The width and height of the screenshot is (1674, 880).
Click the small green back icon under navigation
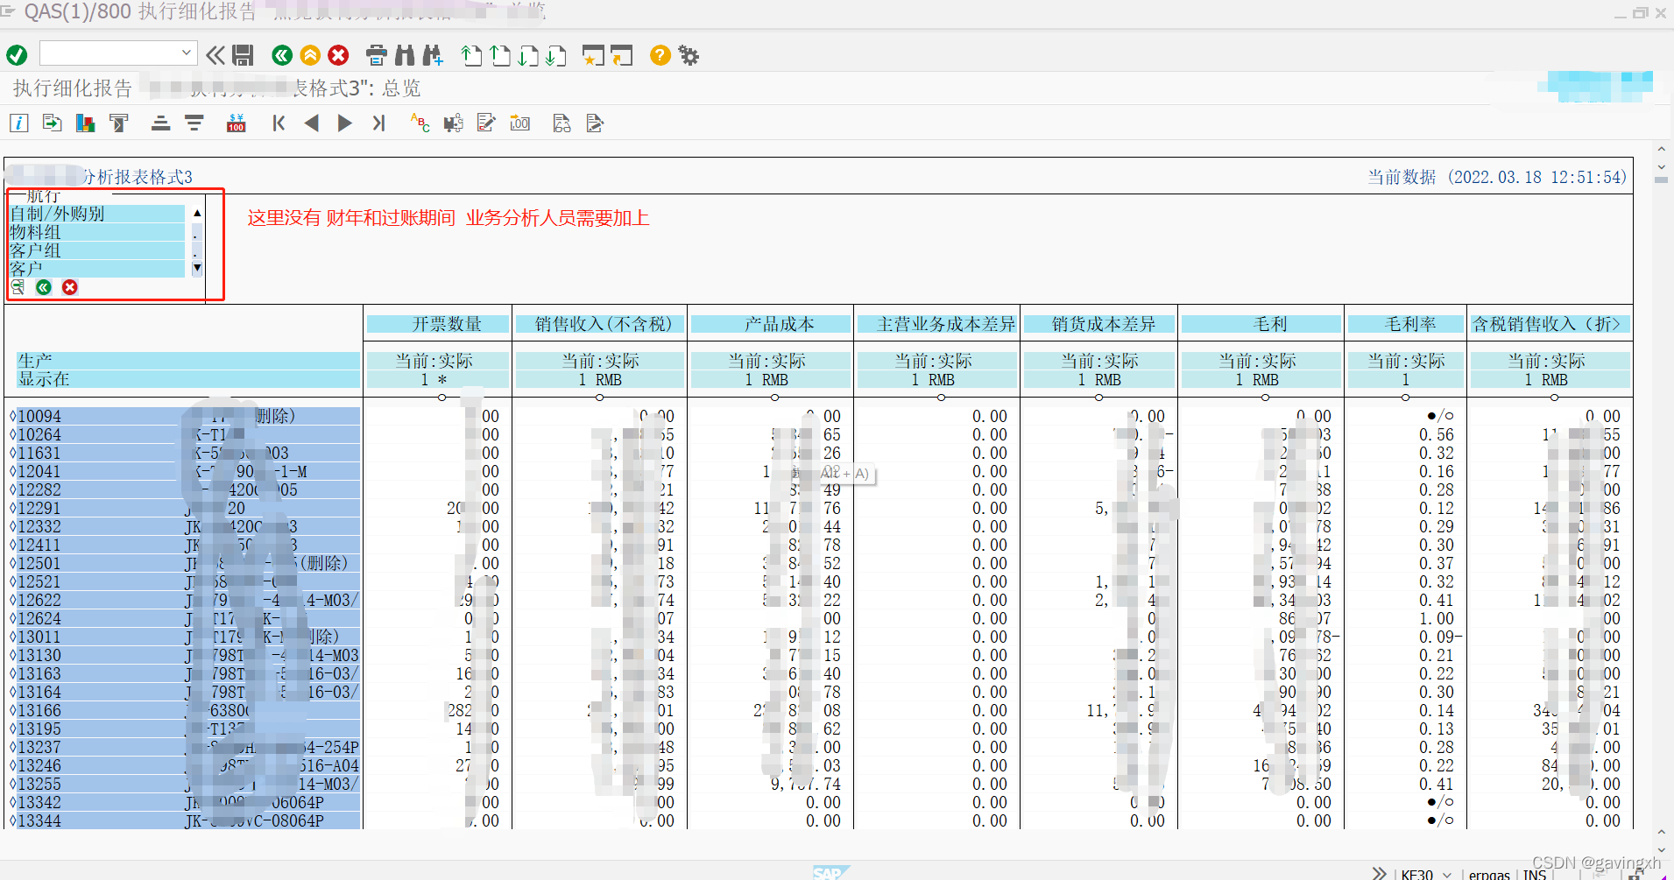point(44,287)
